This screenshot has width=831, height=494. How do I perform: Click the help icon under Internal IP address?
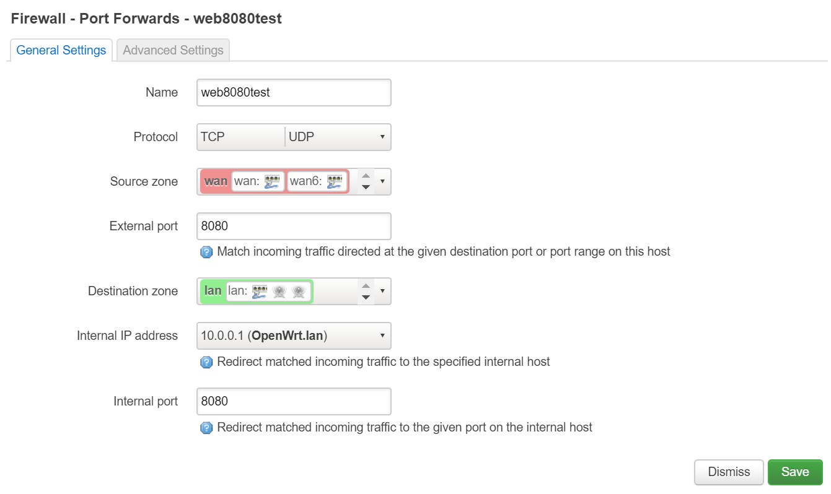click(206, 362)
